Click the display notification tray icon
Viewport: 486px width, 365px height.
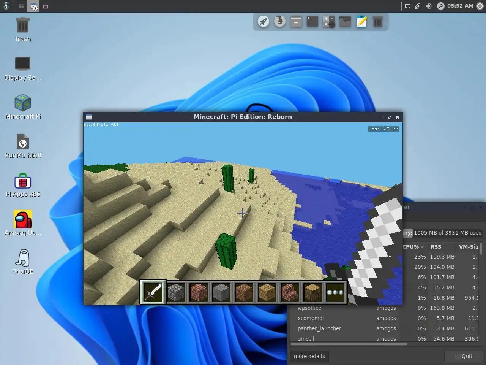coord(407,6)
